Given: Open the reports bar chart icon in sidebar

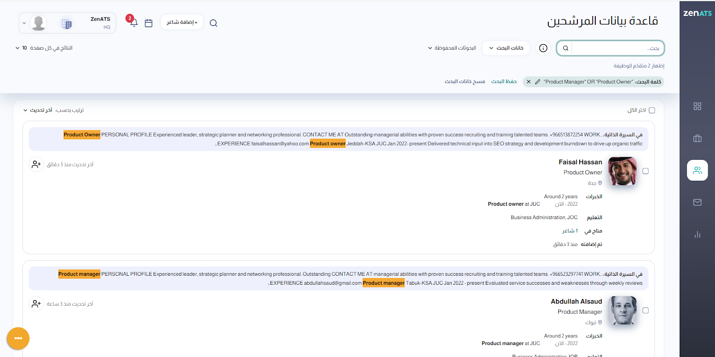Looking at the screenshot, I should 697,234.
